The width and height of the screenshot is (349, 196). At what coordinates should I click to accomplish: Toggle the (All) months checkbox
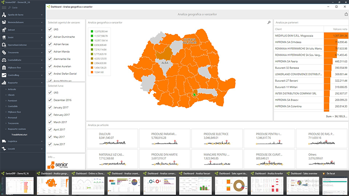[x=50, y=92]
